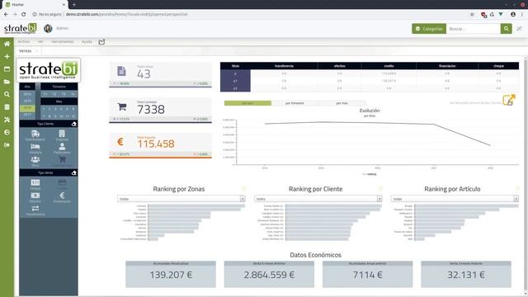Viewport: 528px width, 297px height.
Task: Show evolution por trimestre
Action: click(x=295, y=103)
